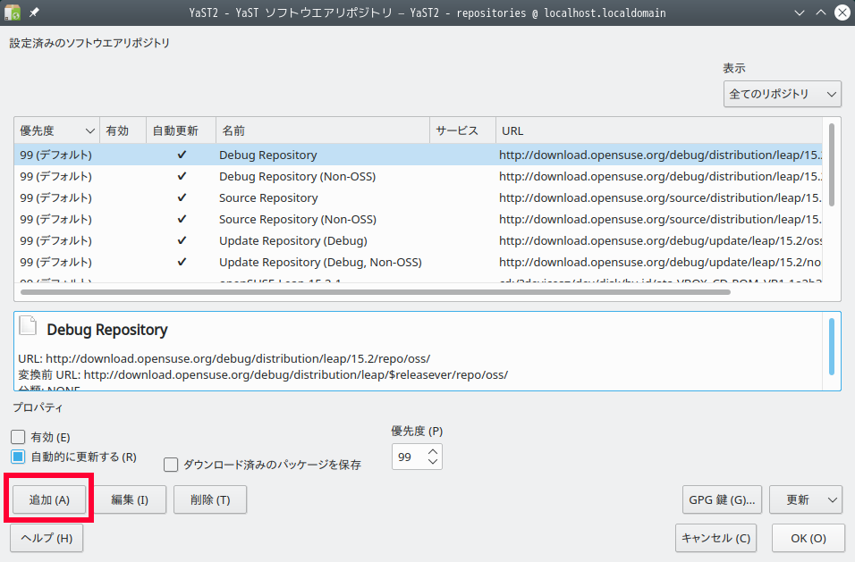Toggle 自動的に更新する (R) checkbox
Viewport: 855px width, 562px height.
tap(18, 457)
